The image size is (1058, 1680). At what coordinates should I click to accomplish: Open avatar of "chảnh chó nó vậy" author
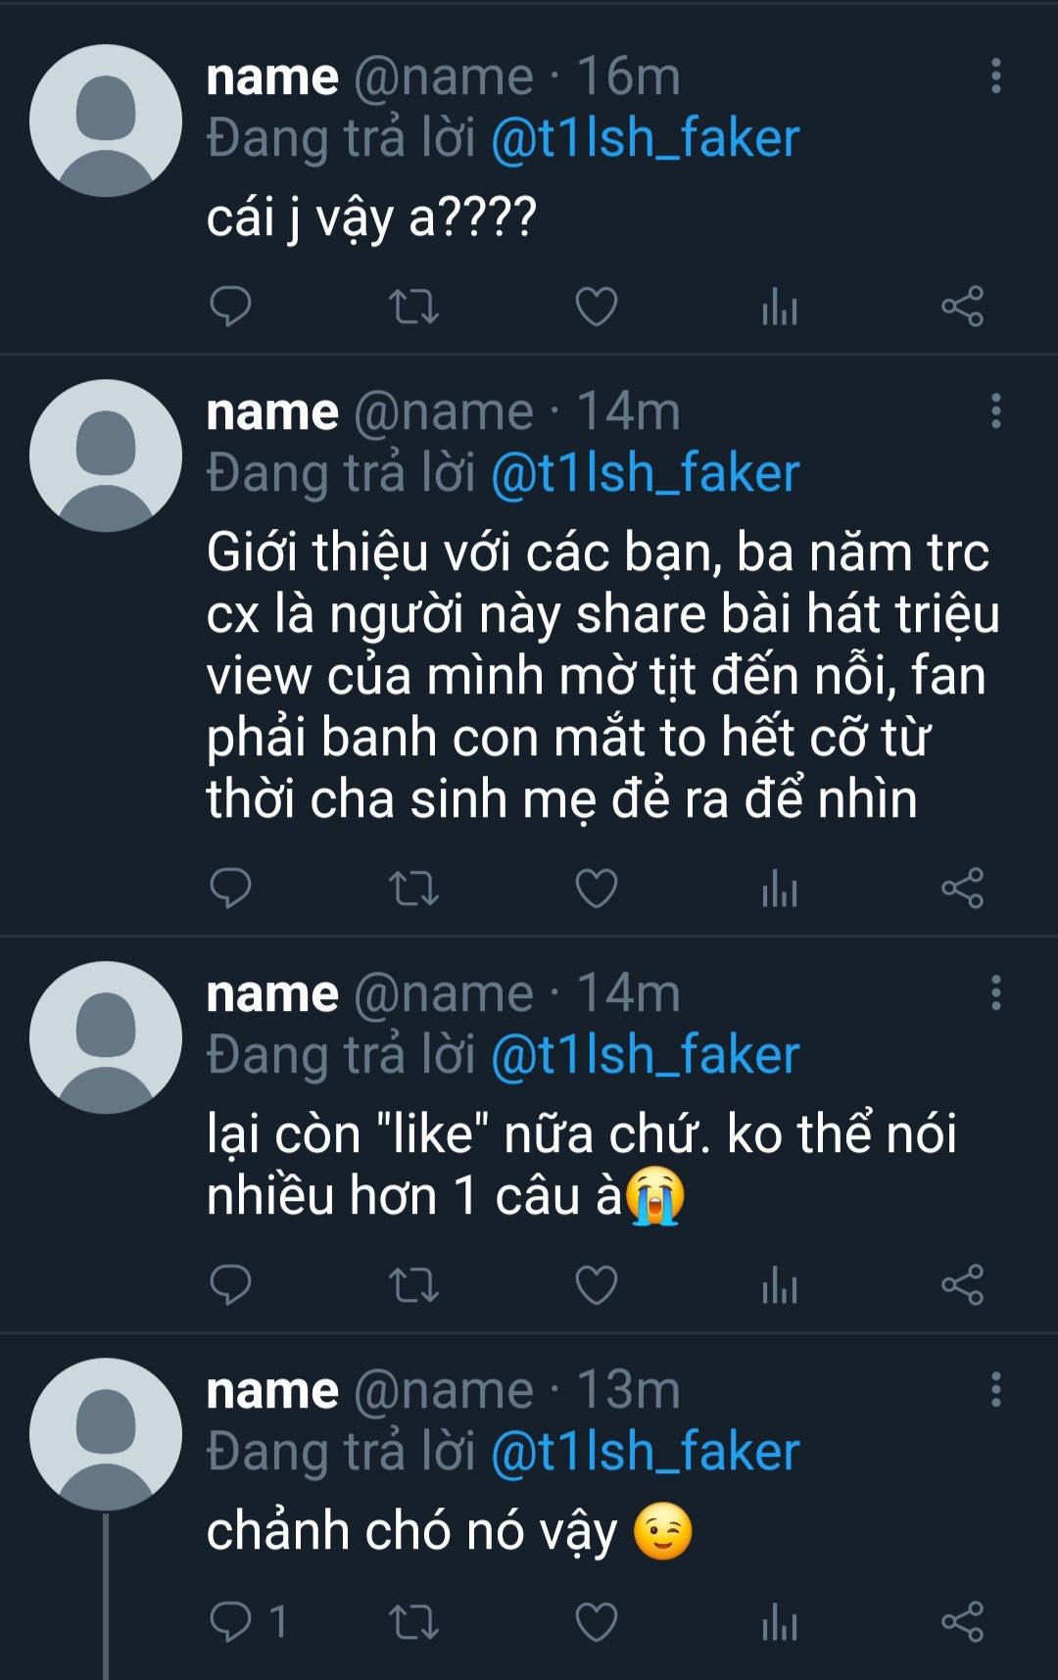point(106,1434)
